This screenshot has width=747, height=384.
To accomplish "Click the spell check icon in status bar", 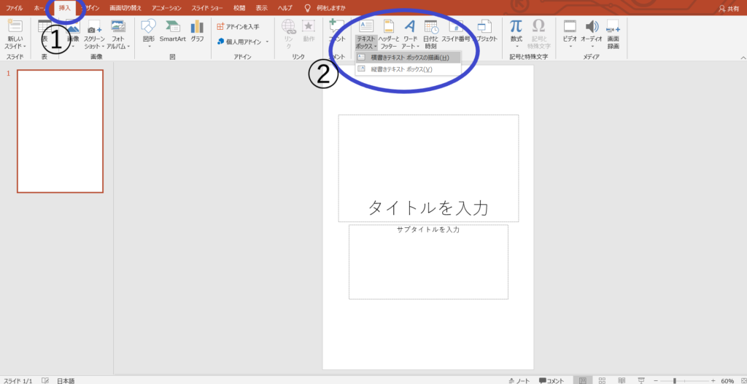I will (x=45, y=380).
